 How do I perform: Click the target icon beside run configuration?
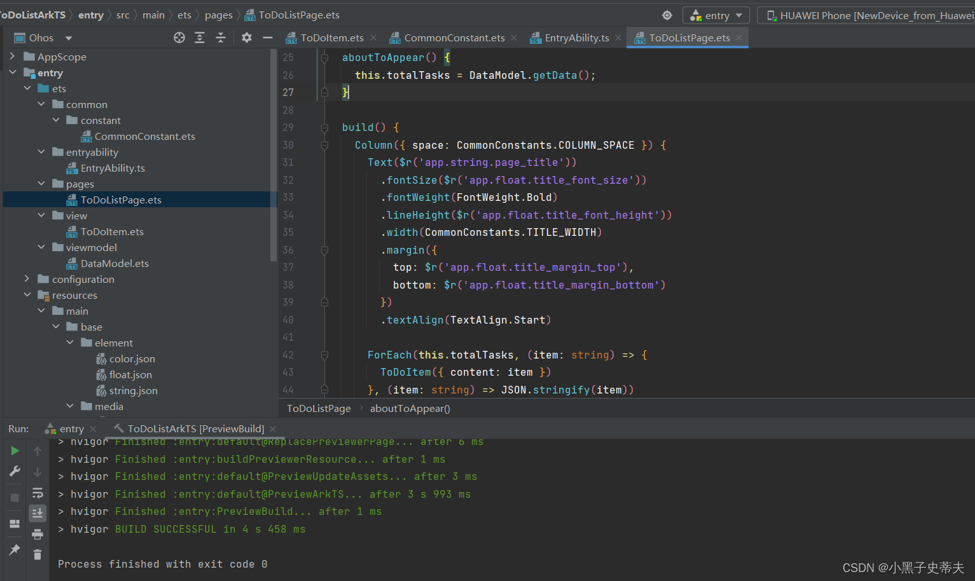[x=667, y=15]
